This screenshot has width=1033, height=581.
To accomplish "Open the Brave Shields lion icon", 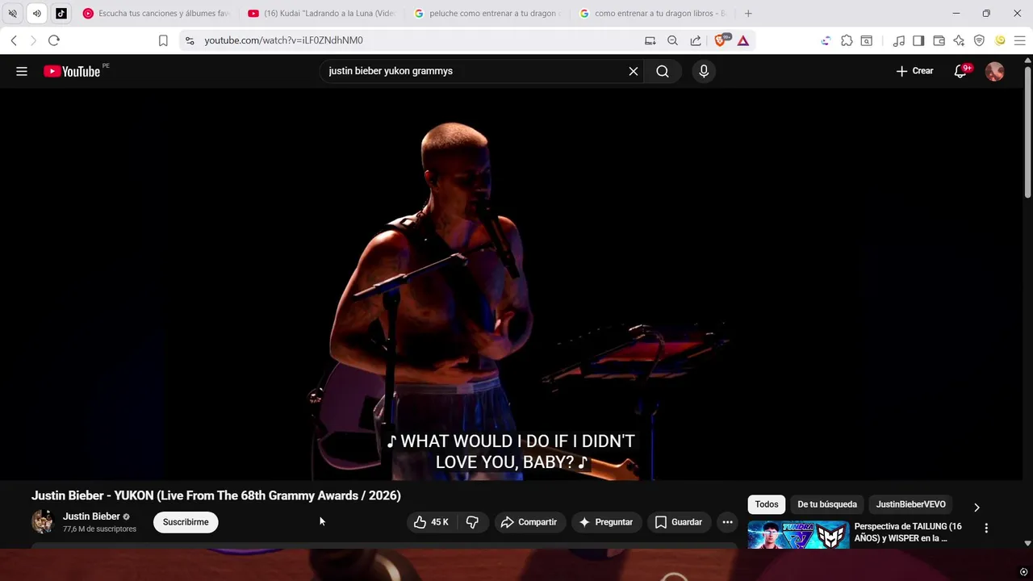I will (721, 40).
